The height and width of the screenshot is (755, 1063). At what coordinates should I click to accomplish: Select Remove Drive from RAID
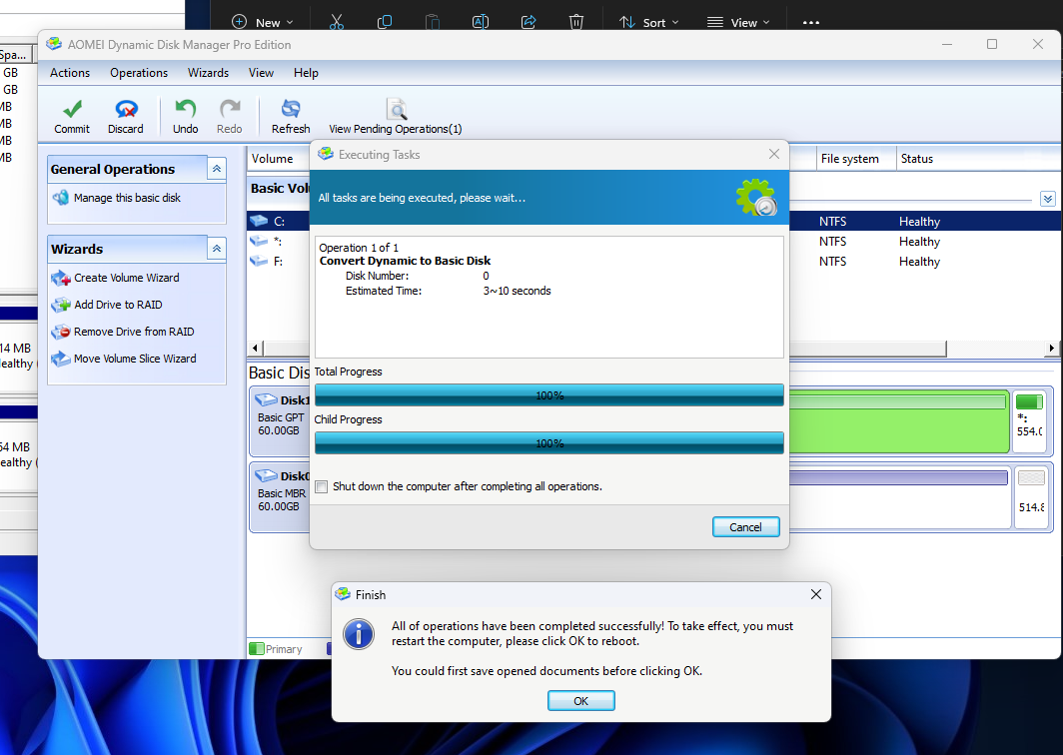pos(134,332)
